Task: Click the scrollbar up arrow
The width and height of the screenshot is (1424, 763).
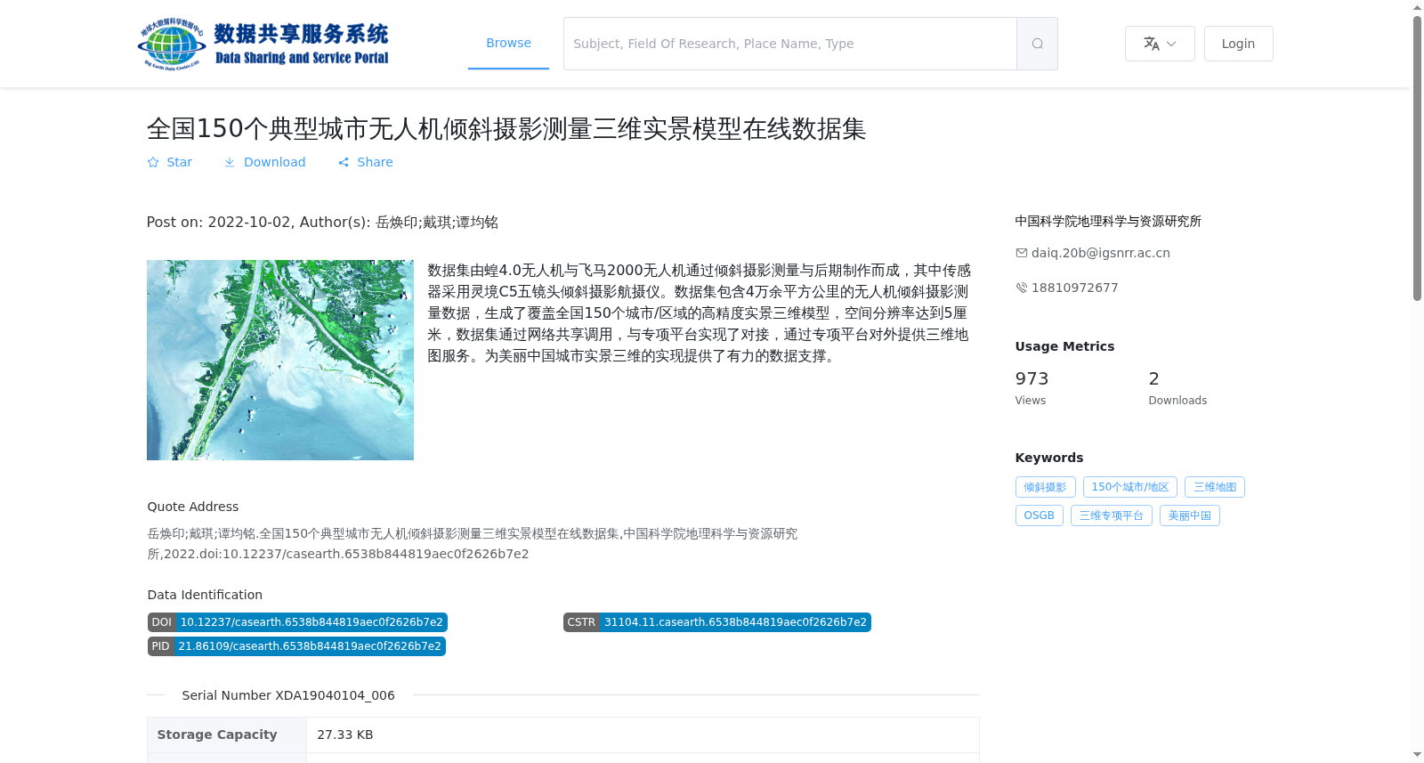Action: [1417, 7]
